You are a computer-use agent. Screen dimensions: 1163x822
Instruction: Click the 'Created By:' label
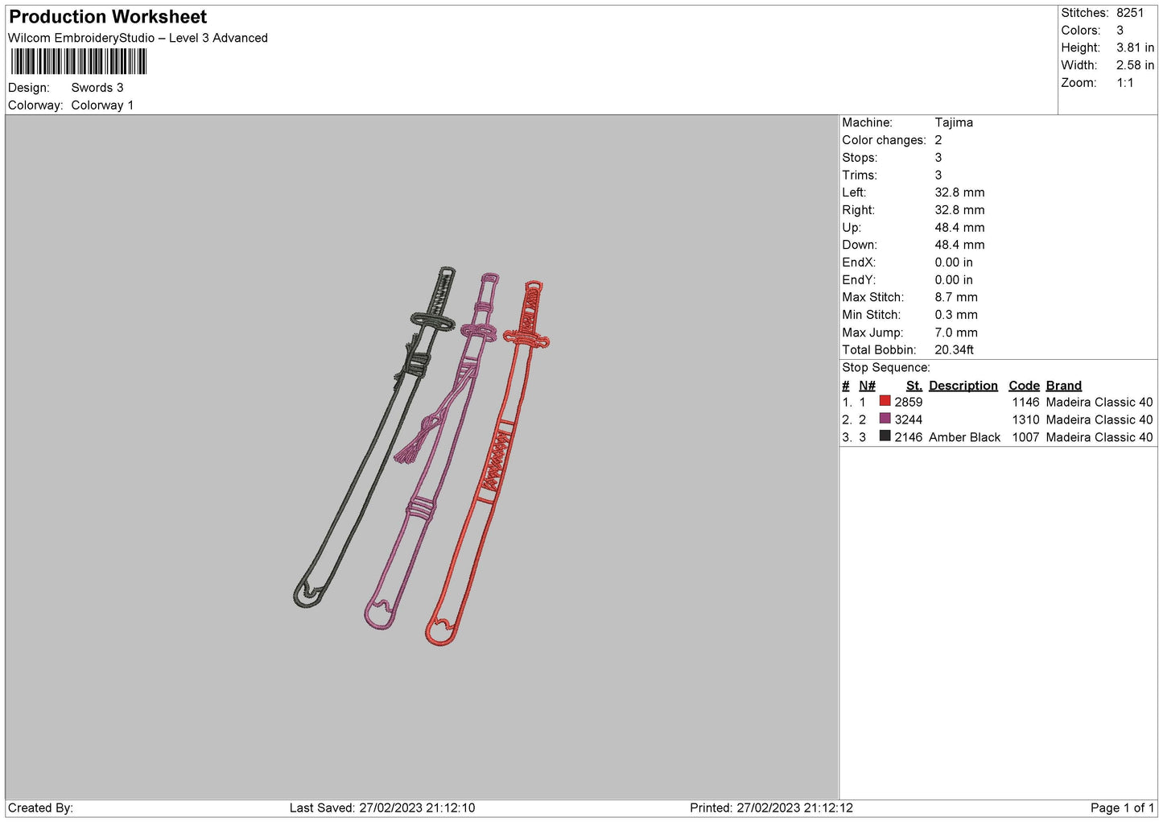coord(40,808)
